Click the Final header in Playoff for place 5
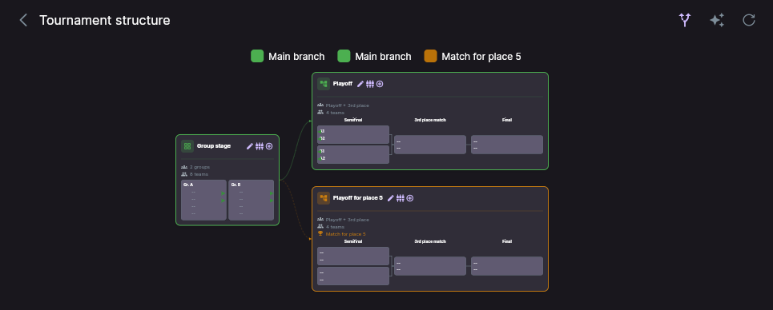Viewport: 773px width, 310px height. click(x=507, y=241)
